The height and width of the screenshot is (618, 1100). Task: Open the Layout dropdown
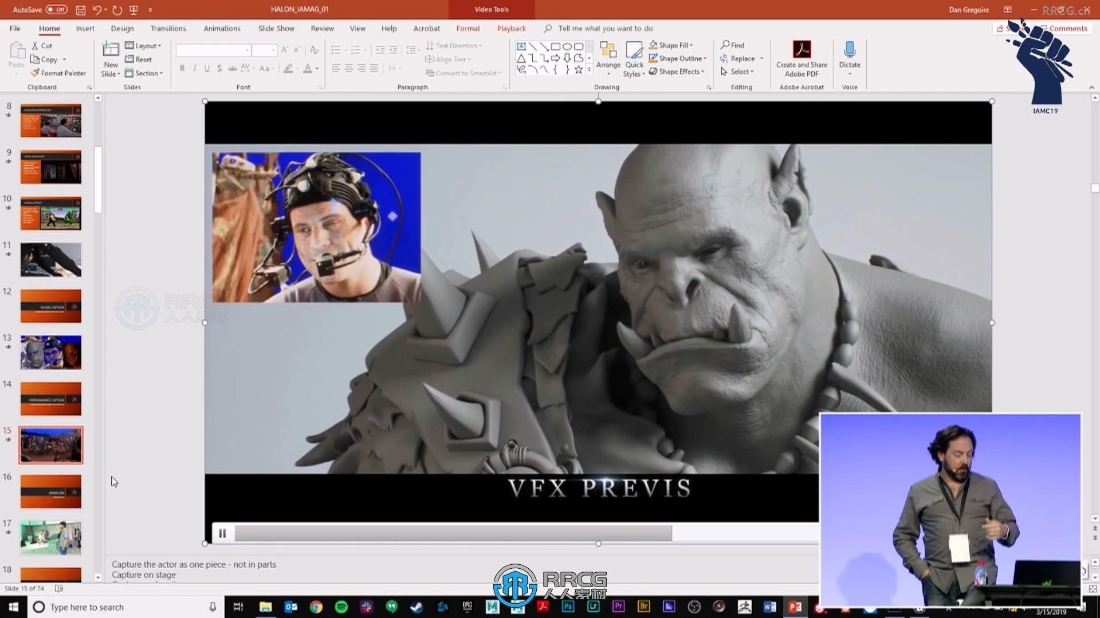[143, 45]
